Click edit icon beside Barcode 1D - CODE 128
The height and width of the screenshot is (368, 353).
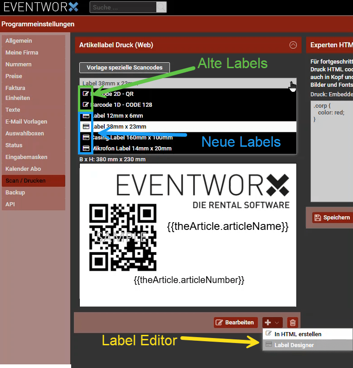pyautogui.click(x=86, y=105)
